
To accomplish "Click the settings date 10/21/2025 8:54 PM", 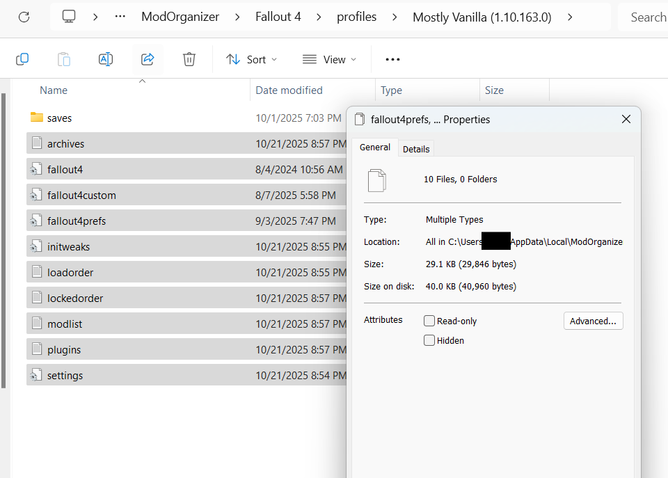I will (301, 375).
